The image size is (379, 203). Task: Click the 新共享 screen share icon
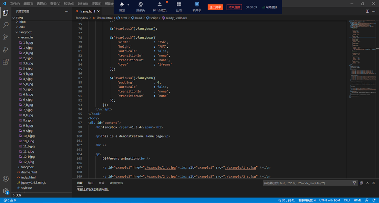click(197, 7)
